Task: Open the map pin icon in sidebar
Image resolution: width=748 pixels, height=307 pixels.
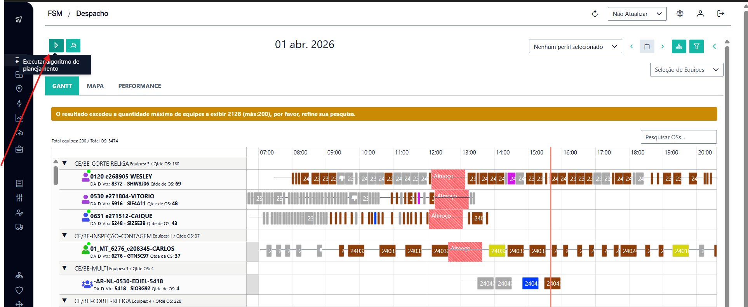Action: click(x=19, y=89)
